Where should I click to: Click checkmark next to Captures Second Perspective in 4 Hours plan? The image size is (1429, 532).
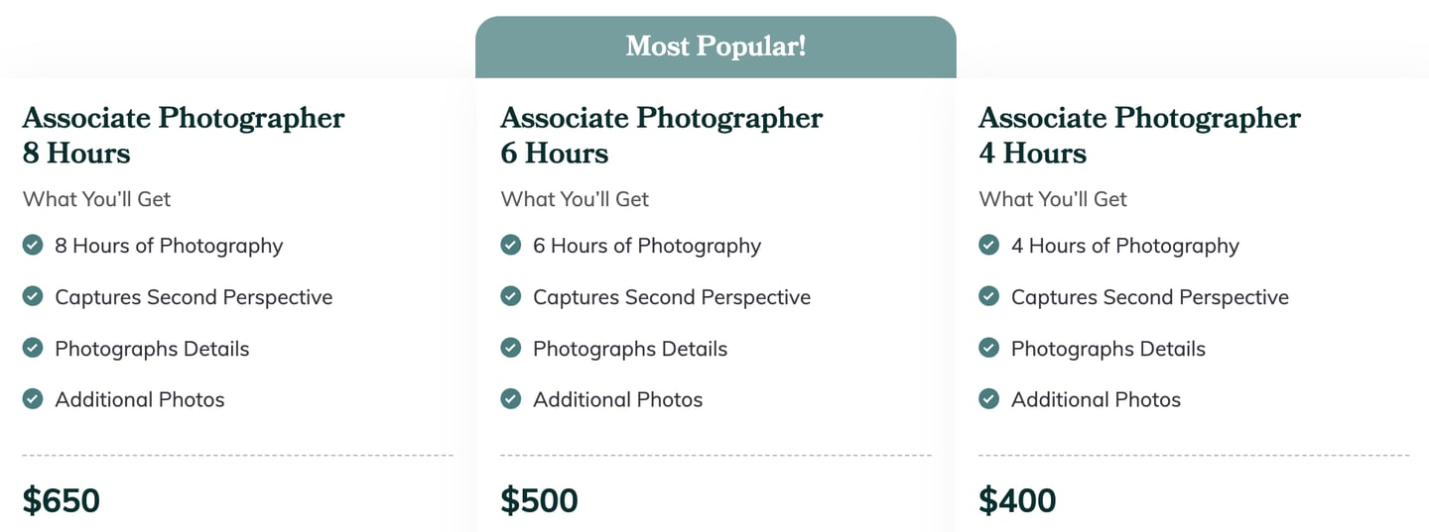[x=988, y=296]
